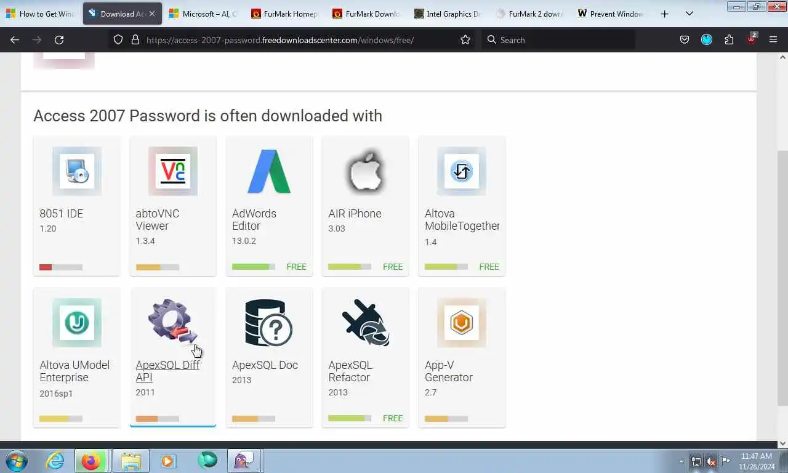Image resolution: width=788 pixels, height=473 pixels.
Task: Switch to FurMark Download tab
Action: point(366,14)
